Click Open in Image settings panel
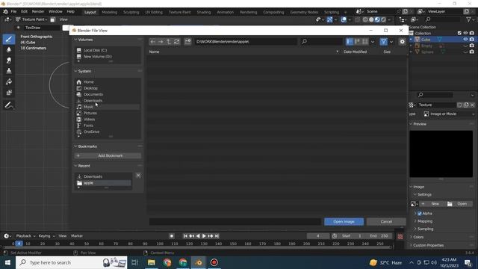 click(459, 204)
